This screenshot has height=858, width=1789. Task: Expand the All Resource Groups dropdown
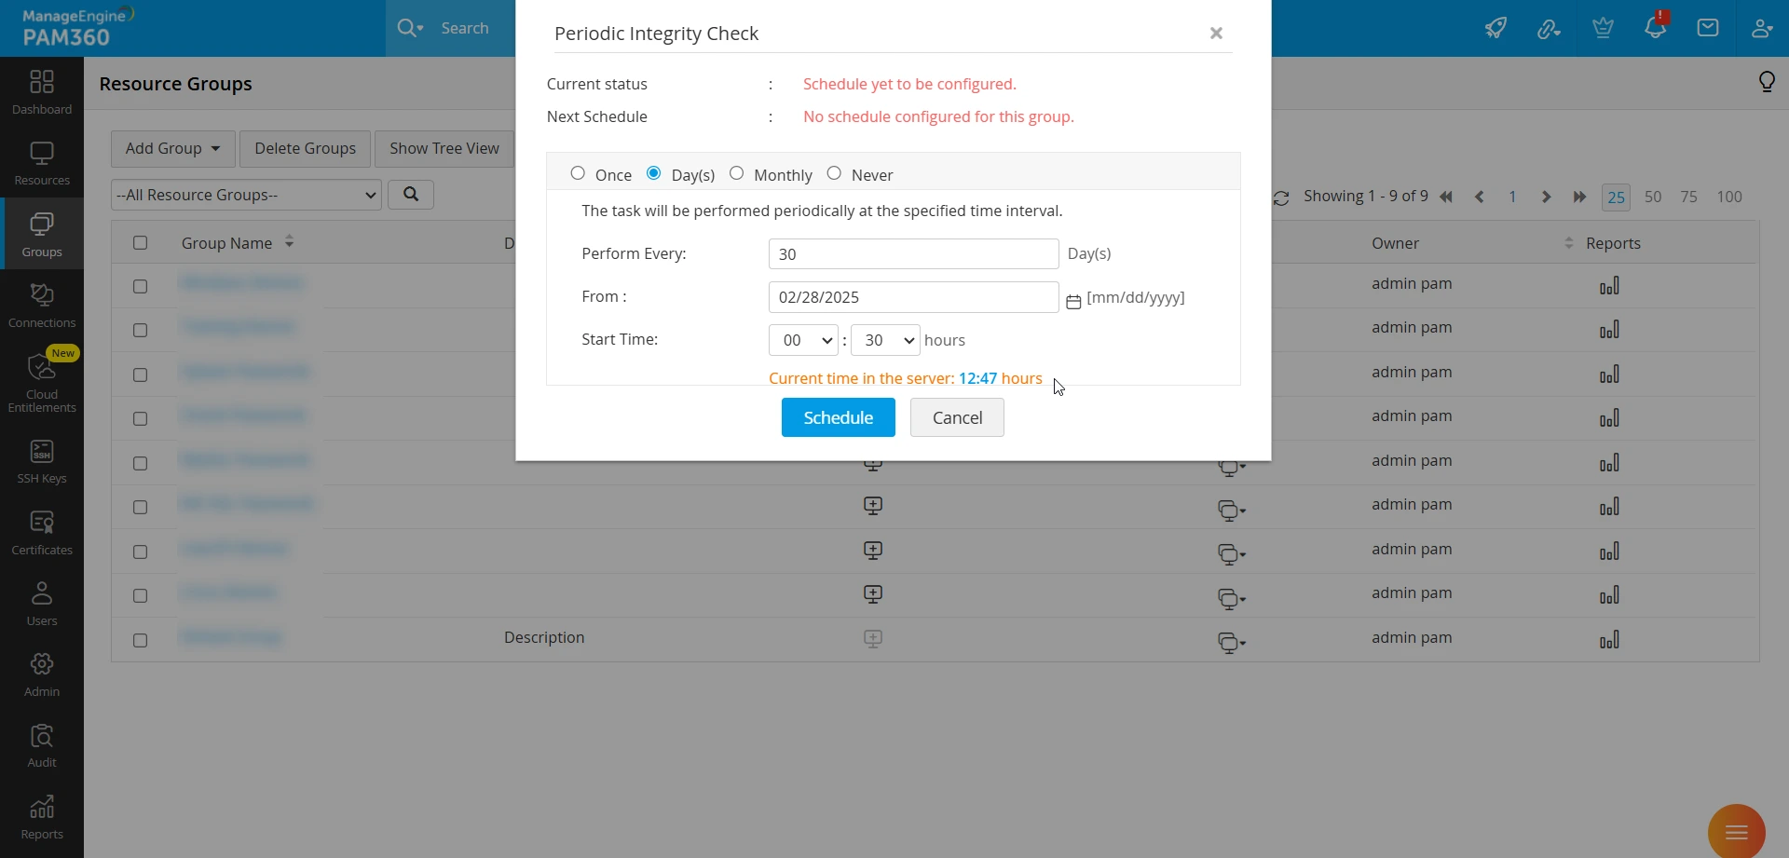coord(246,195)
